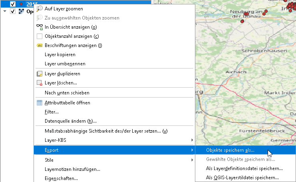296x182 pixels.
Task: Click the In Übersicht anzeigen glasses icon
Action: pyautogui.click(x=40, y=27)
